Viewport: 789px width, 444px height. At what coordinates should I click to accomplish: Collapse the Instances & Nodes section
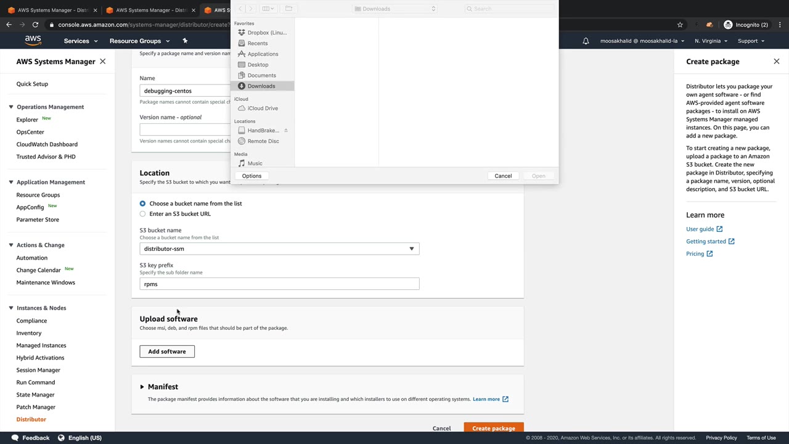click(10, 308)
